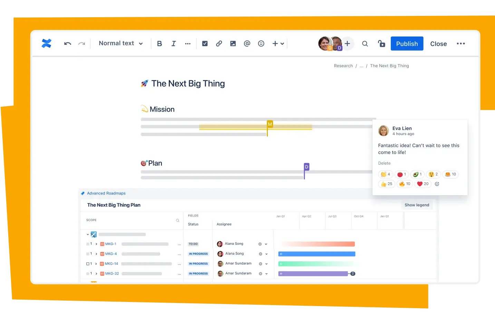Open the Normal text style dropdown
This screenshot has width=495, height=324.
(121, 43)
